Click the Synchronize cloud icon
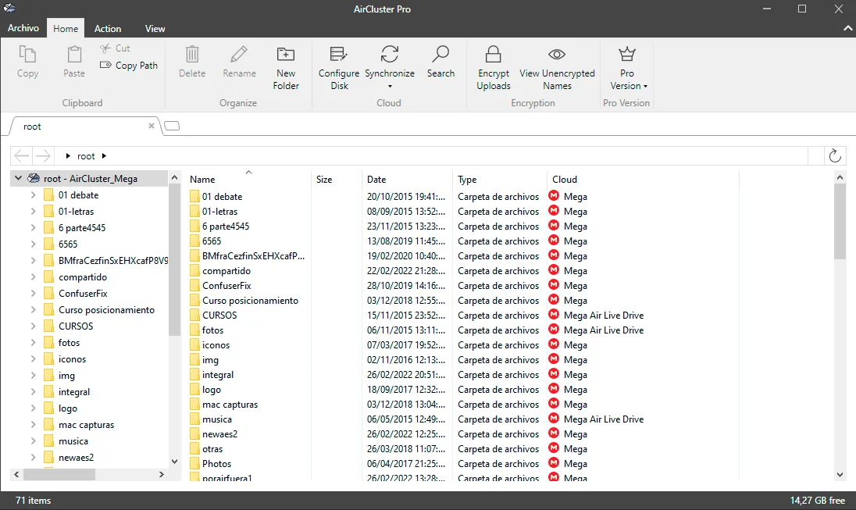 pyautogui.click(x=389, y=54)
